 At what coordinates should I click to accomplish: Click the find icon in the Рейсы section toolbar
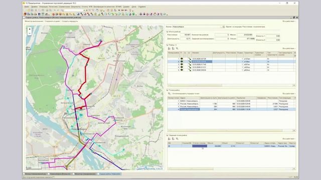point(177,48)
